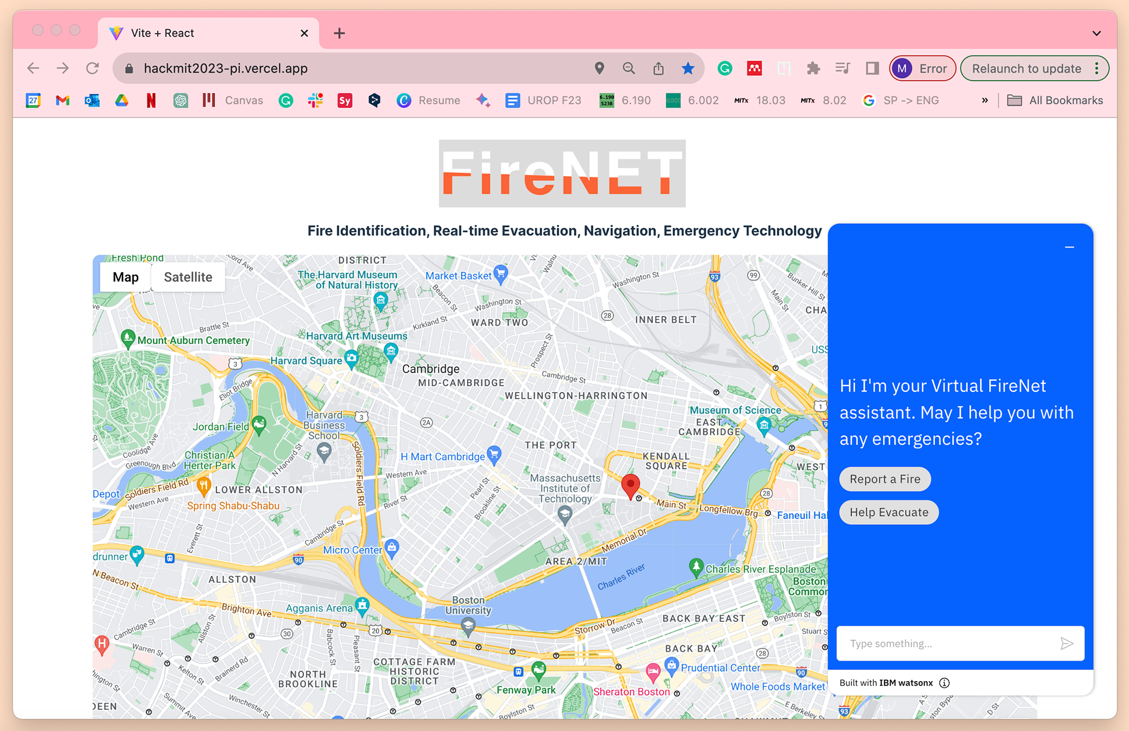This screenshot has width=1129, height=731.
Task: Open the red Sy bookmark icon
Action: click(345, 100)
